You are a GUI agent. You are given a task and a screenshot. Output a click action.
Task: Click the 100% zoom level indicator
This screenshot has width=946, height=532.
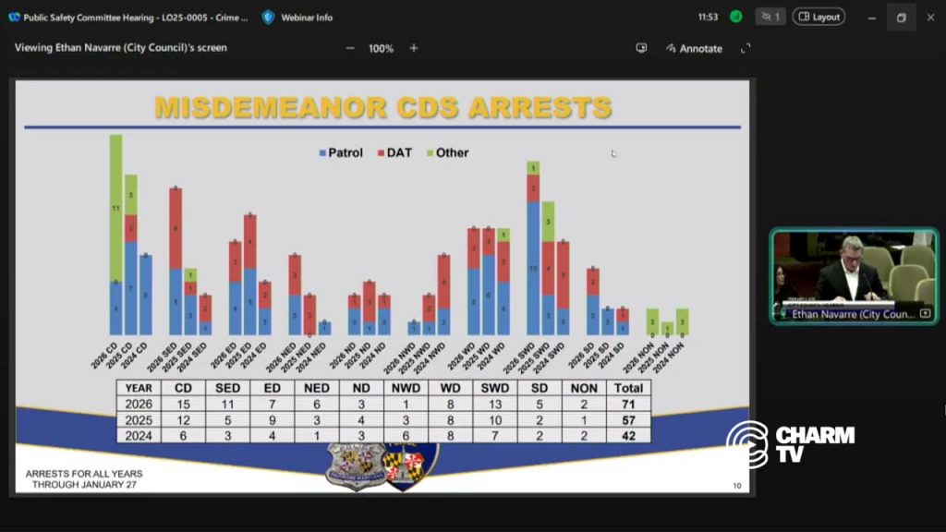(x=382, y=48)
